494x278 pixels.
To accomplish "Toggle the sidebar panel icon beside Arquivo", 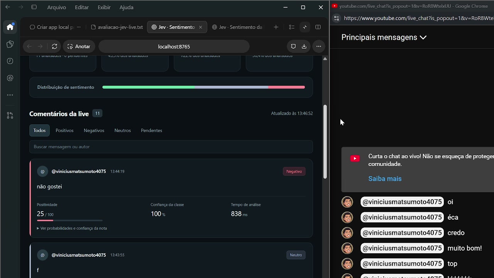I will click(34, 7).
